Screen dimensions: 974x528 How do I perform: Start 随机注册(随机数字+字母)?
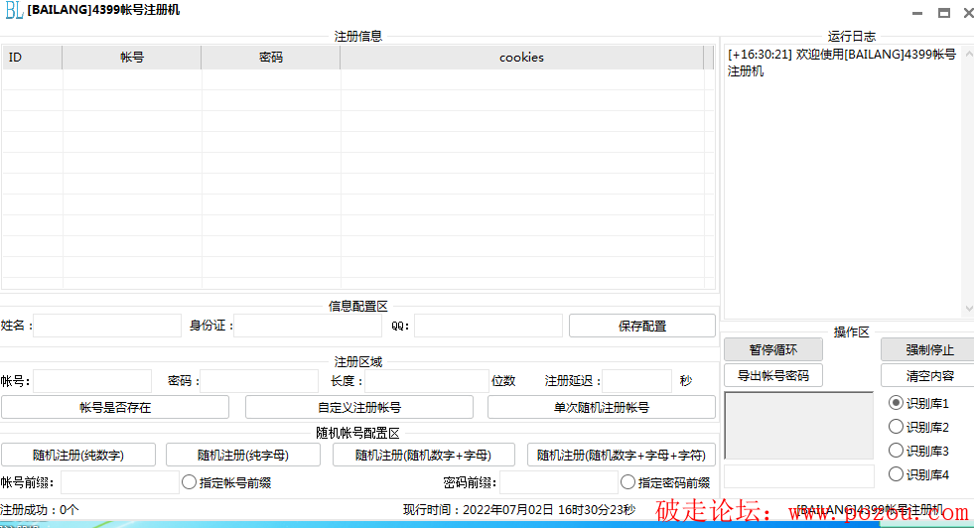tap(424, 455)
